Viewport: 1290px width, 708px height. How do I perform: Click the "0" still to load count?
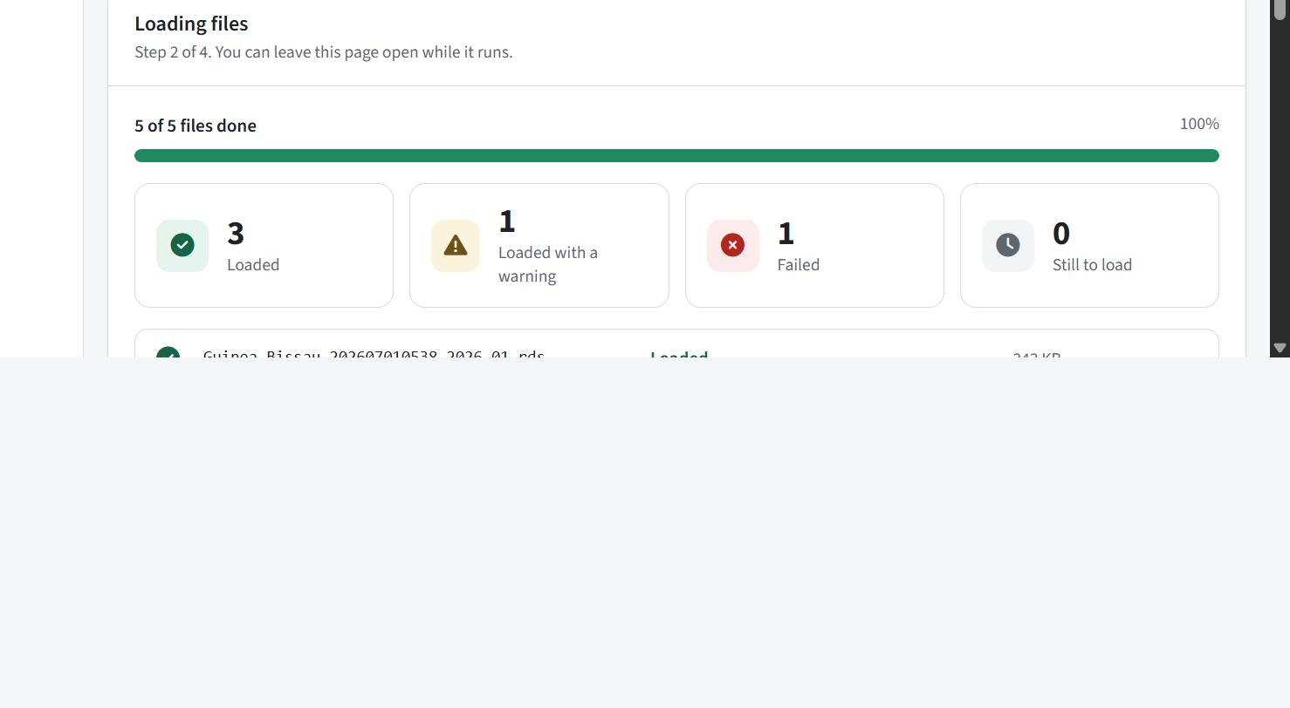[1061, 233]
